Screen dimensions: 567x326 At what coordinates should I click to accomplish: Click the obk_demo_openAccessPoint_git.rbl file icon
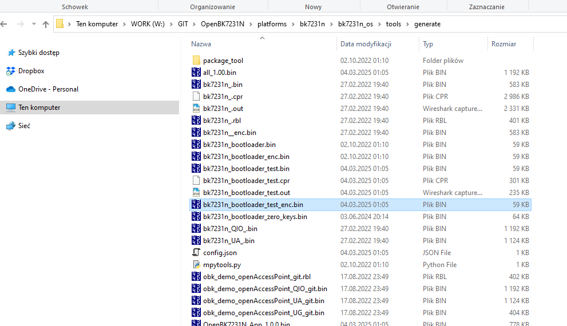tap(196, 276)
